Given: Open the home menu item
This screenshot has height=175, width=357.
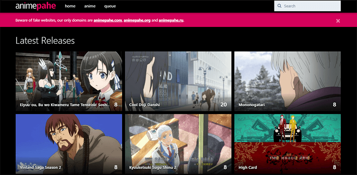Looking at the screenshot, I should [x=70, y=6].
